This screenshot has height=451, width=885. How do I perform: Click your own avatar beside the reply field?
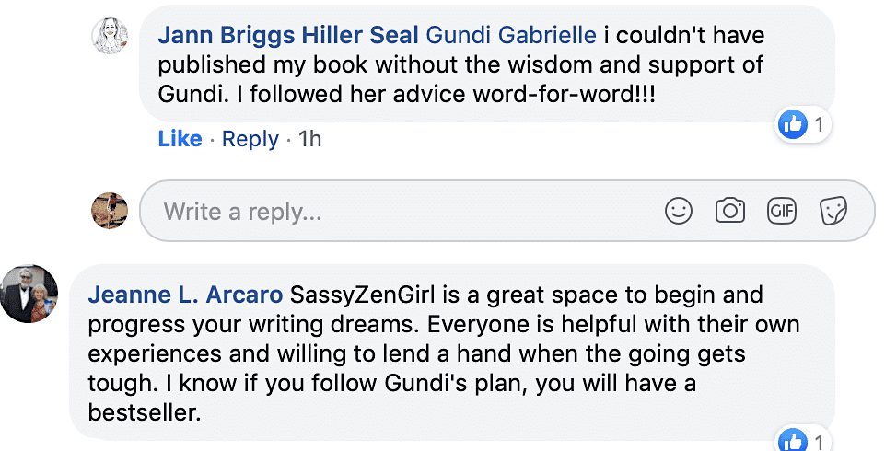point(110,211)
